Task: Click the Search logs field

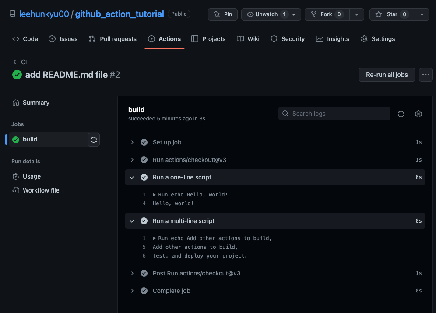Action: (334, 114)
